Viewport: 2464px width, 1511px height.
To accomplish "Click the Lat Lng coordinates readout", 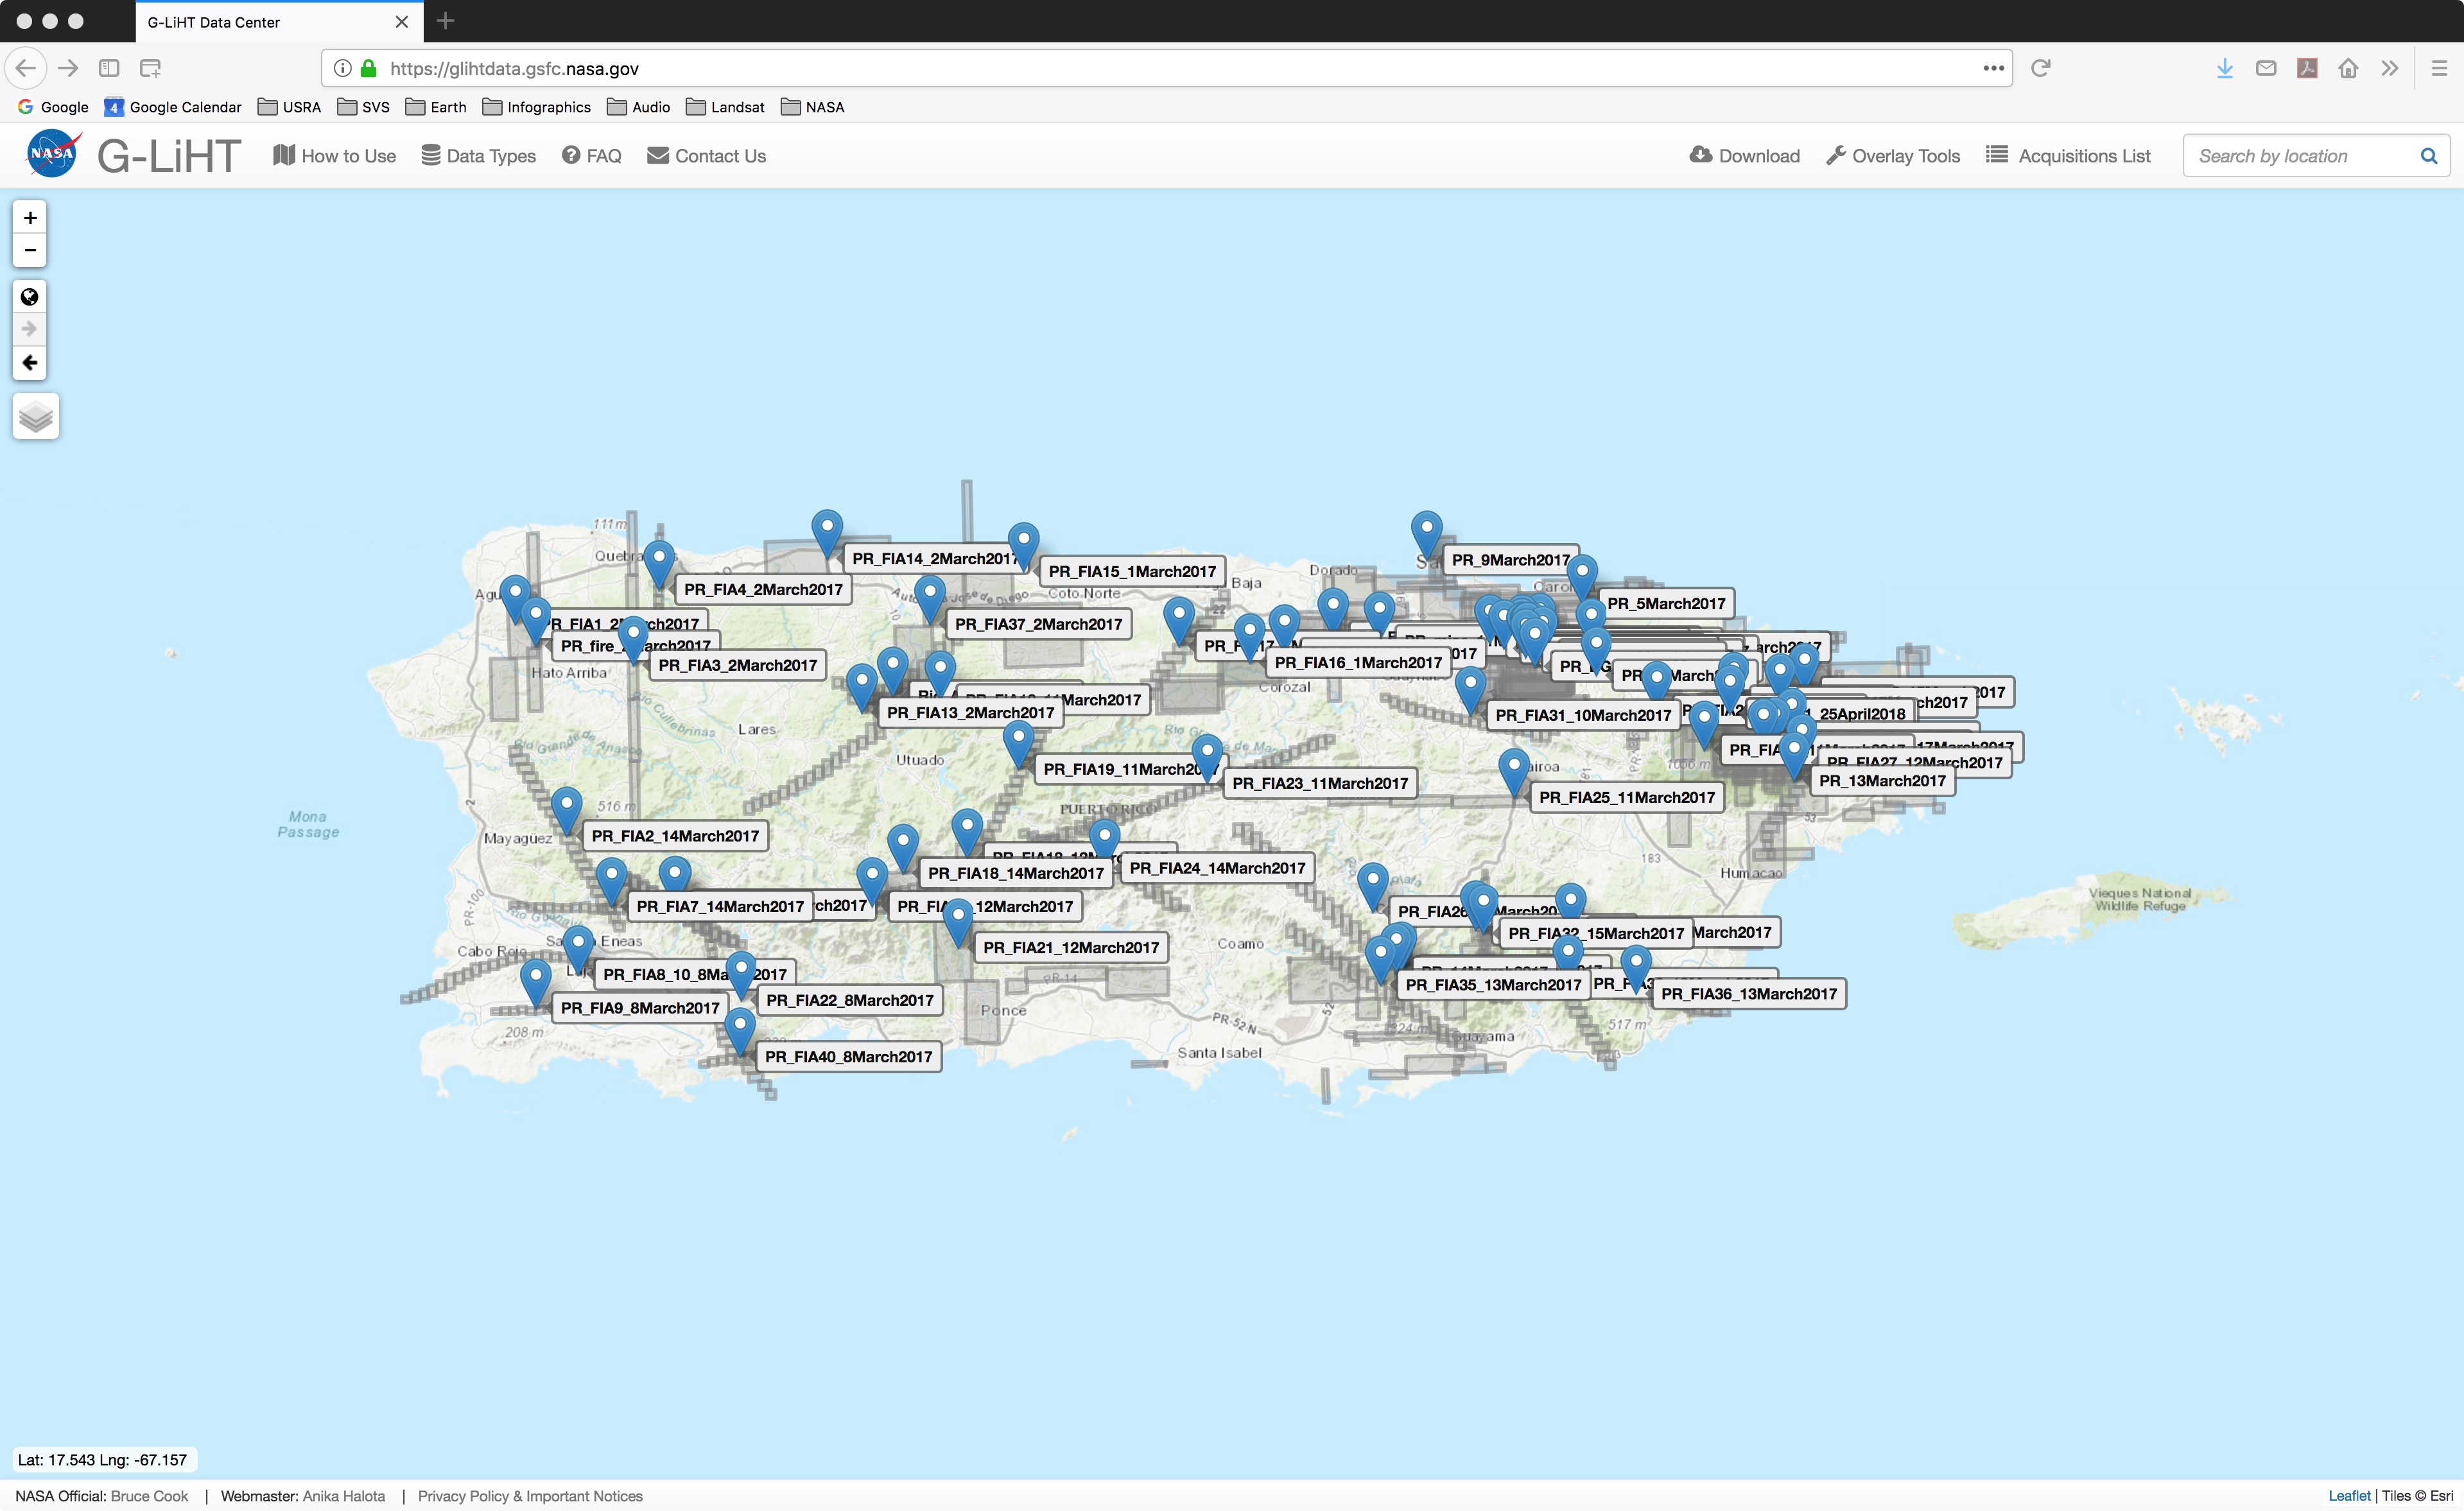I will pyautogui.click(x=103, y=1459).
